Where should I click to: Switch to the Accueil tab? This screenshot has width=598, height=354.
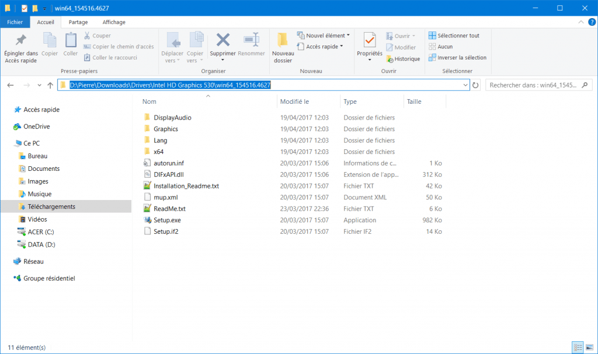(46, 22)
